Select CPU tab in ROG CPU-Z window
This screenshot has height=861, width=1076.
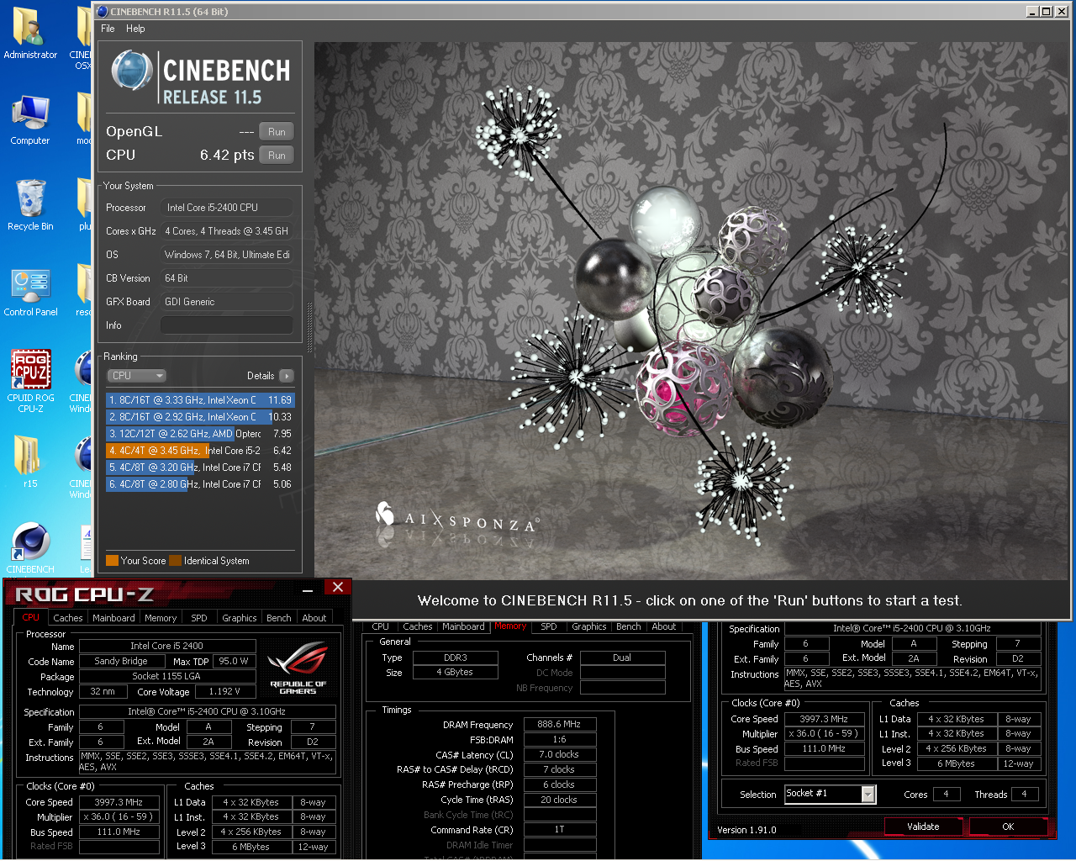31,617
